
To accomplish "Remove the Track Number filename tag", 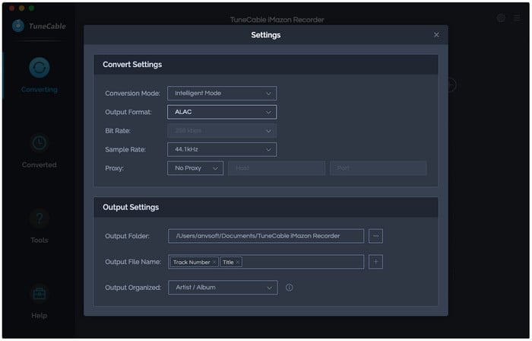I will tap(214, 262).
